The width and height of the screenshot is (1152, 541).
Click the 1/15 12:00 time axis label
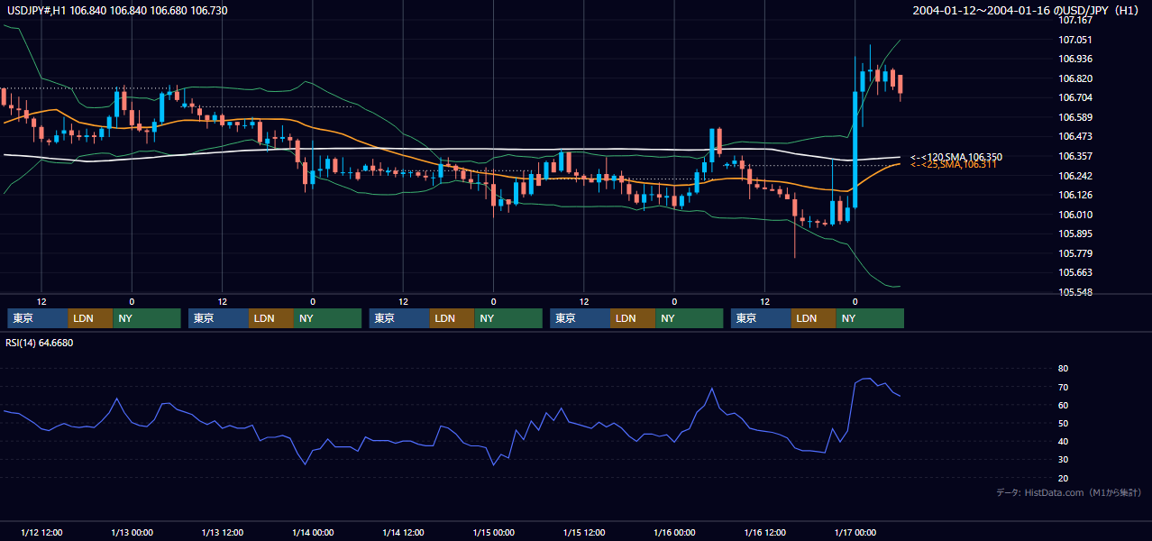[584, 533]
